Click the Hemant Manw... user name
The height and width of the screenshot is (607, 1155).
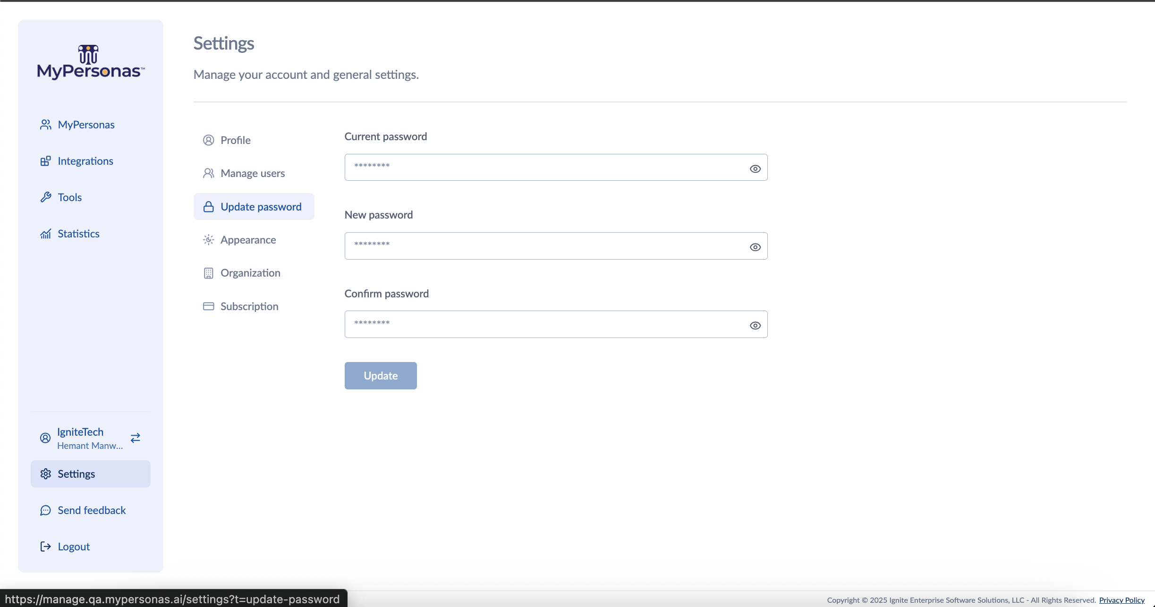click(x=90, y=446)
